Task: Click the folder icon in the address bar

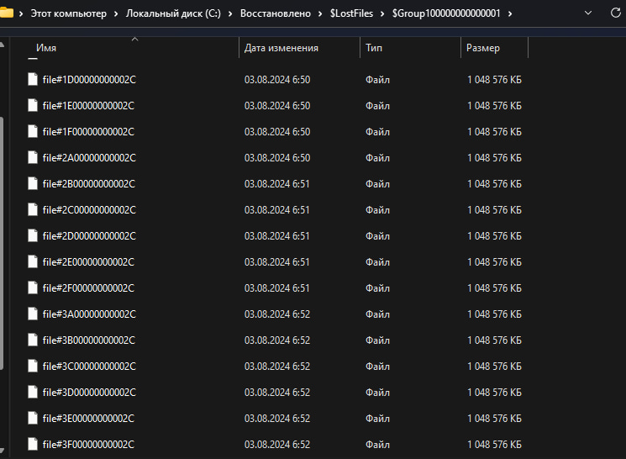Action: 6,13
